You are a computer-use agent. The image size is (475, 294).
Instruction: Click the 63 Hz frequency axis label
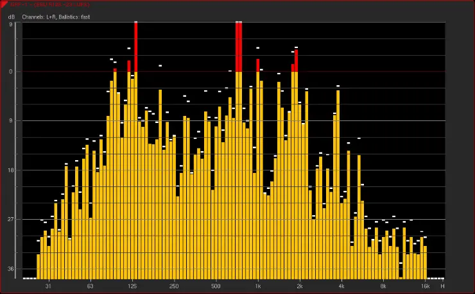click(x=91, y=286)
